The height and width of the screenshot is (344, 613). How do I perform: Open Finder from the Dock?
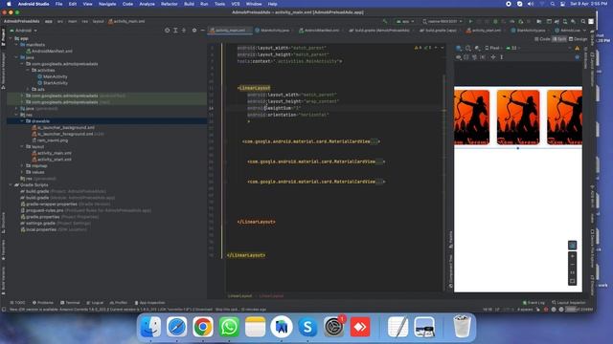tap(150, 327)
